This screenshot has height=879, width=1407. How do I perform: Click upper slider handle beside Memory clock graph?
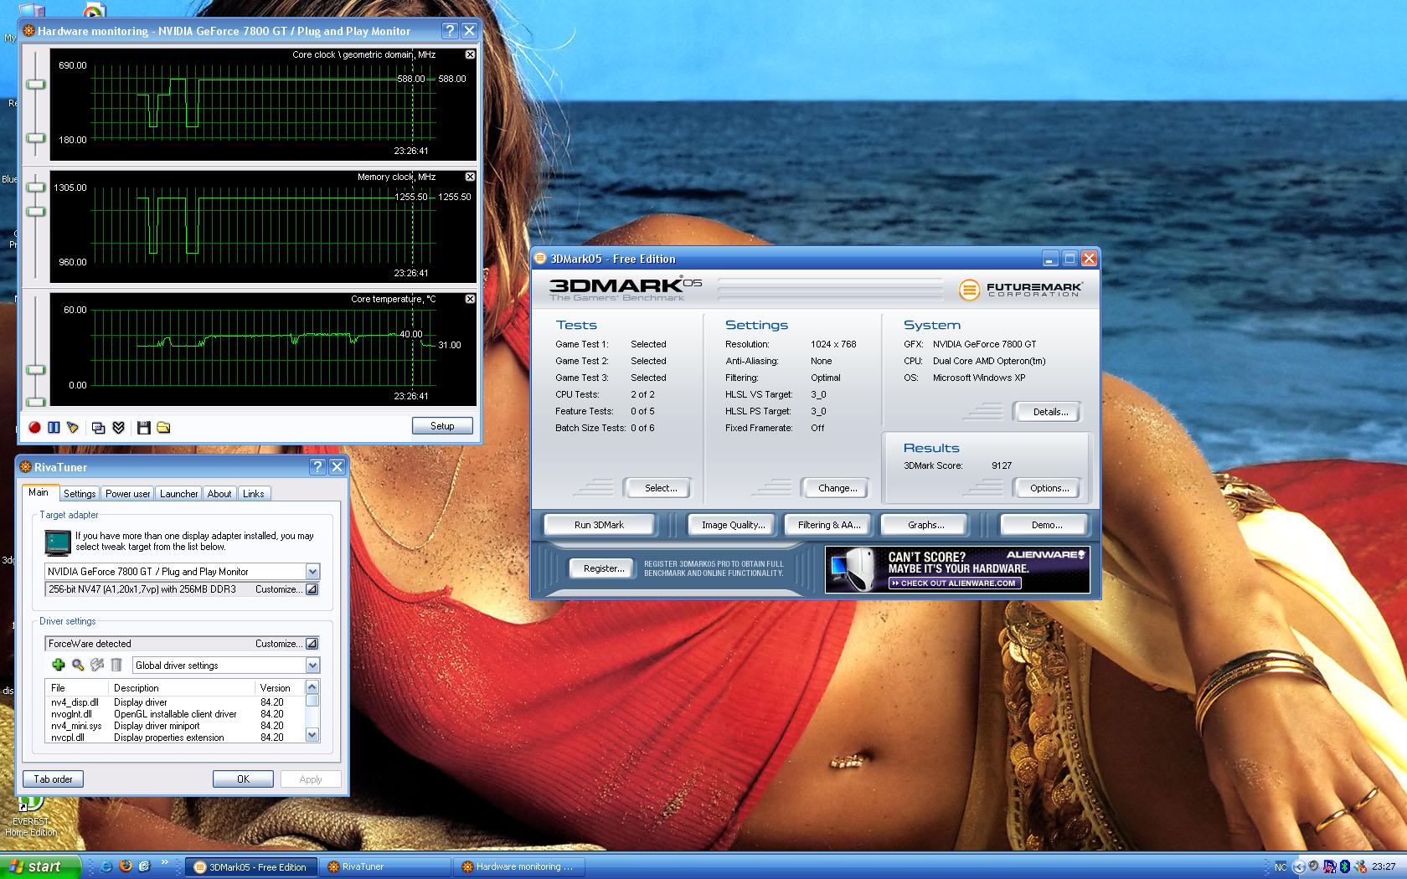pos(35,188)
